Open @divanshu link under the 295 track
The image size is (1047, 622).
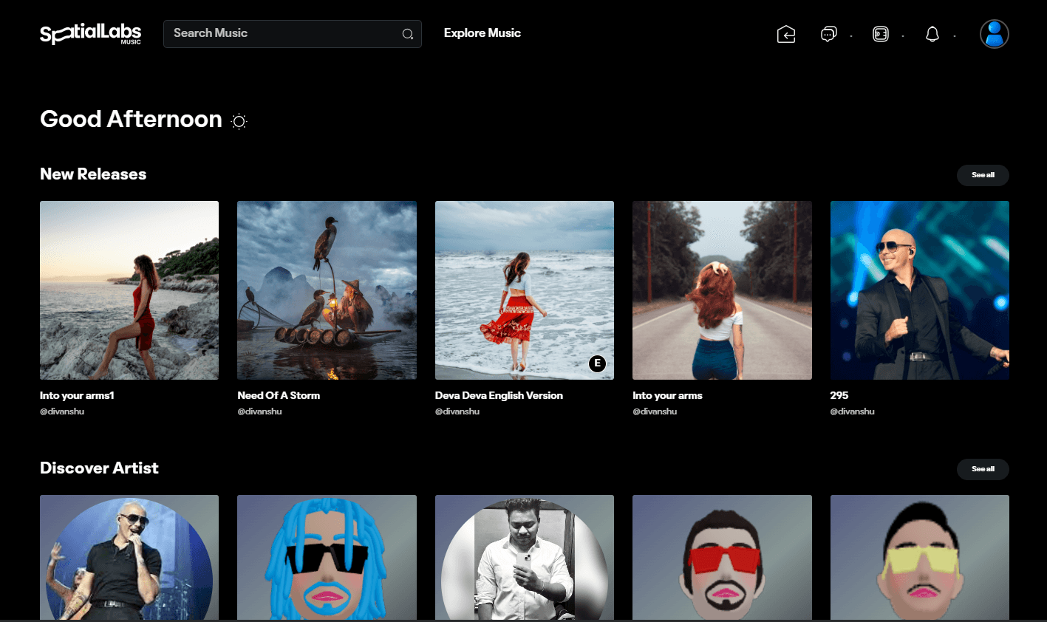(x=853, y=411)
